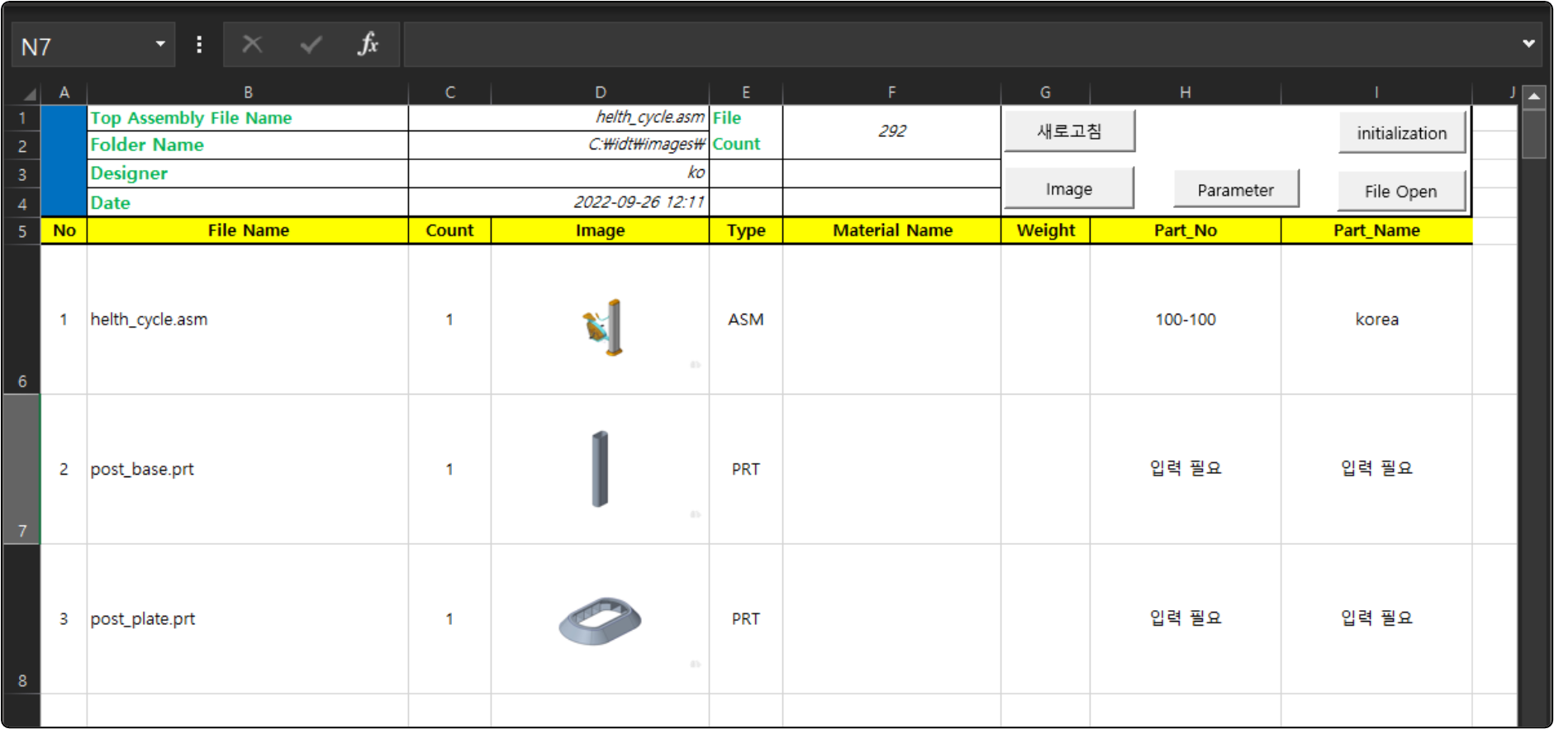This screenshot has height=729, width=1554.
Task: Select the post_plate part thumbnail image
Action: coord(600,621)
